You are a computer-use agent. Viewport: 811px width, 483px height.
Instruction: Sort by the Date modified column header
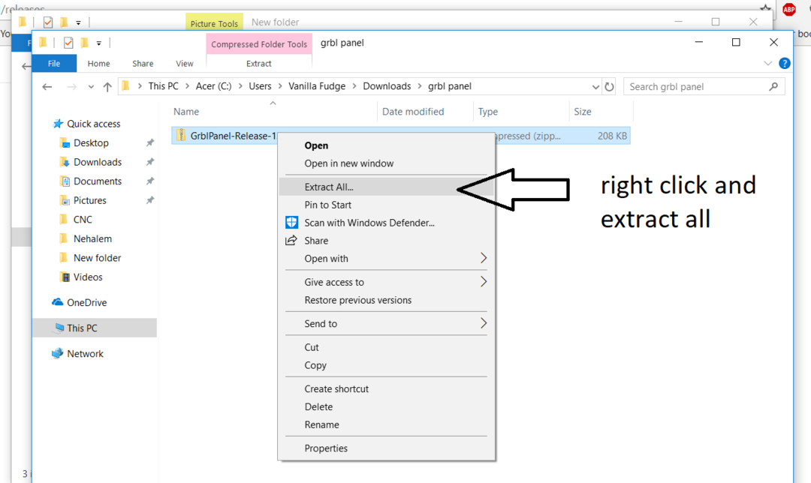pos(413,112)
